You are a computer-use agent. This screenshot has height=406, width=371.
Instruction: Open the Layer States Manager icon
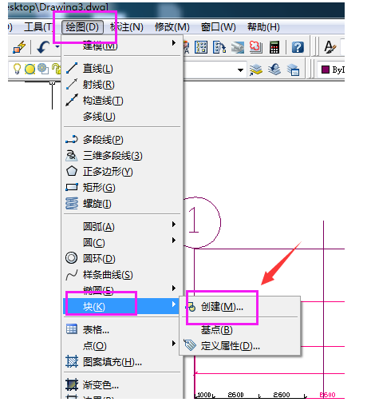click(x=293, y=70)
